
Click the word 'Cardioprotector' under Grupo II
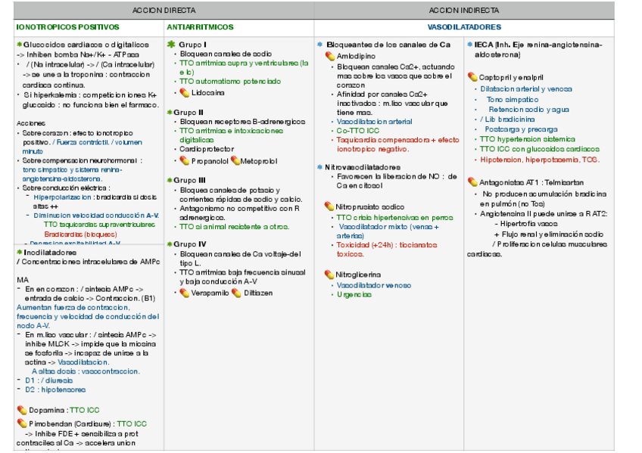coord(207,149)
